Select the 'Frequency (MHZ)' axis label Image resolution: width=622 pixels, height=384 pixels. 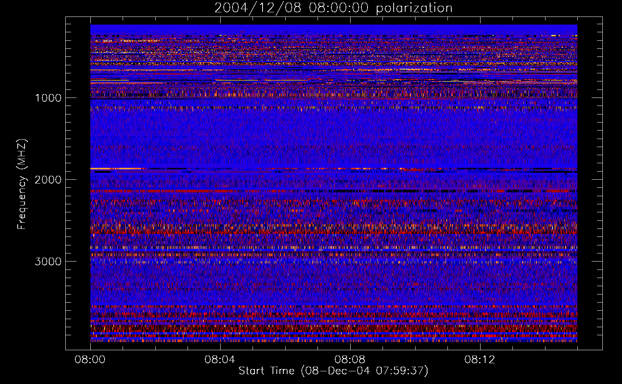point(22,184)
